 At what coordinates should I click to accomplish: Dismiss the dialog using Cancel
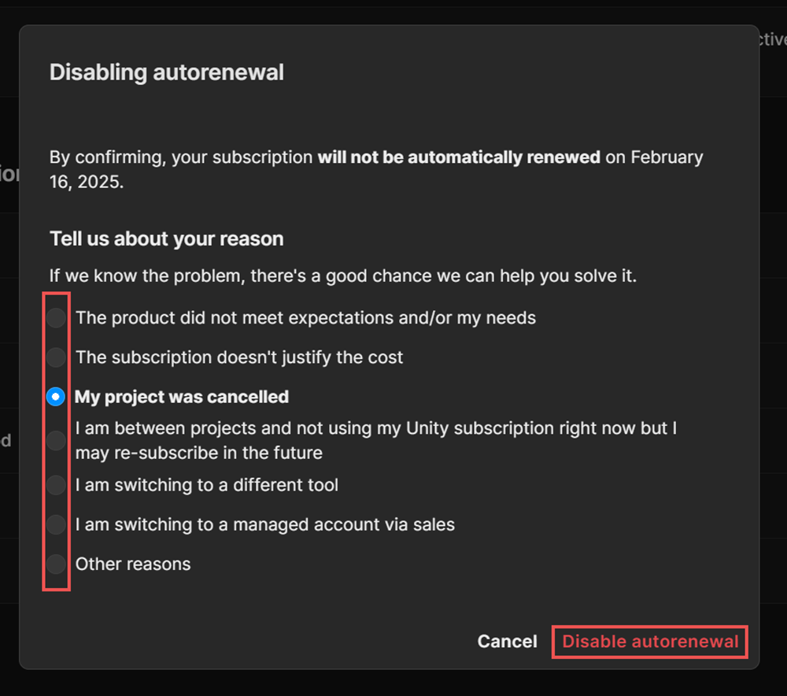507,642
